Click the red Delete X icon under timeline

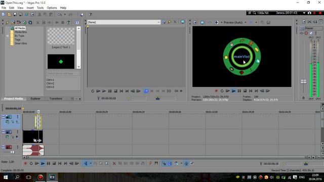click(x=114, y=163)
